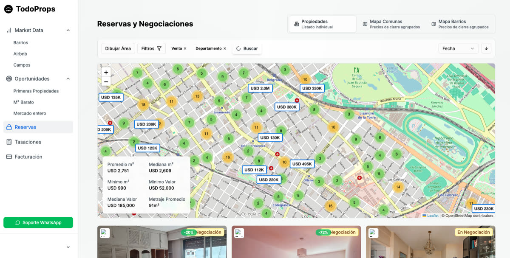Select the USD 135K price marker
This screenshot has width=510, height=258.
(x=111, y=97)
